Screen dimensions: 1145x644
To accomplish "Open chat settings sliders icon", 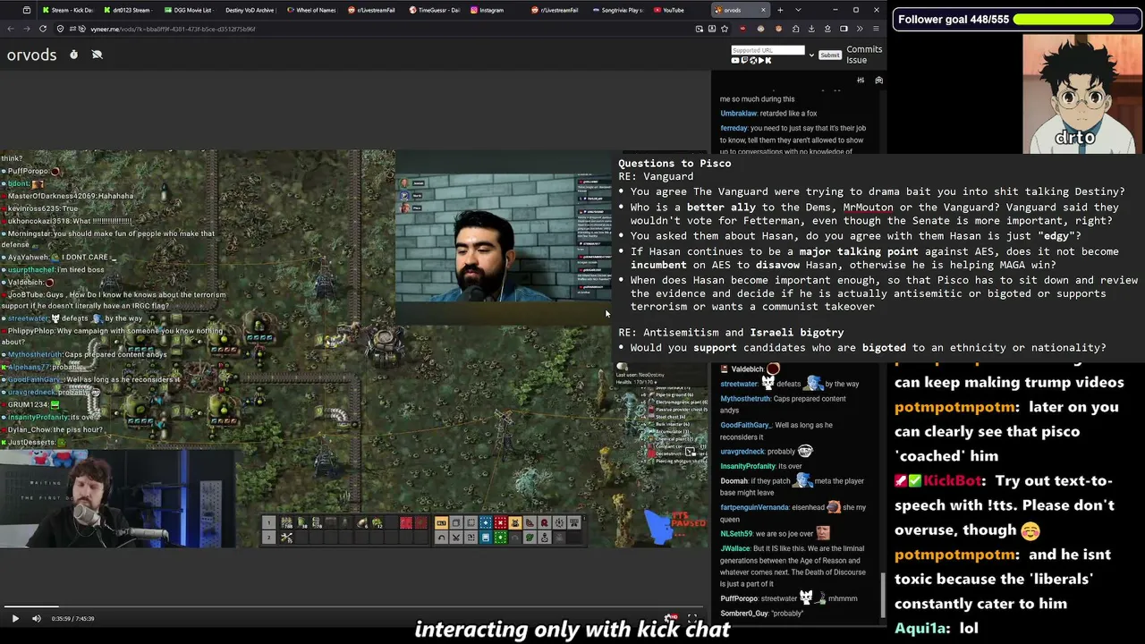I will 861,80.
